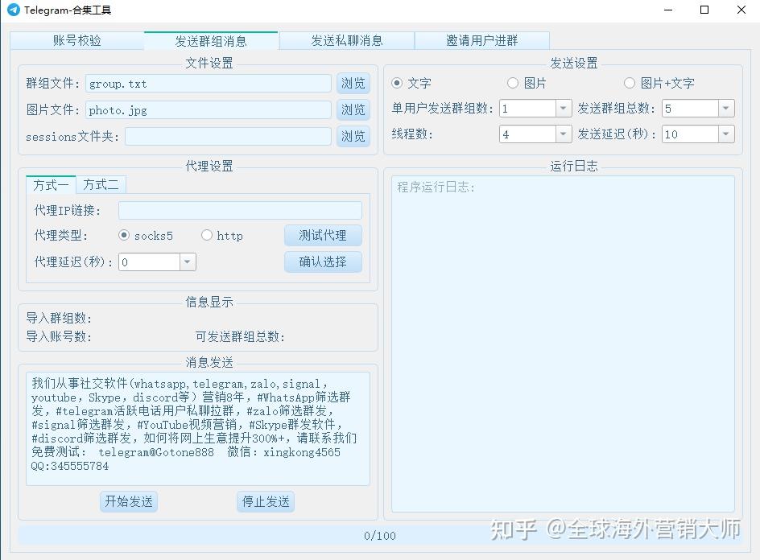Browse for the sessions文件夹
This screenshot has height=560, width=760.
[353, 136]
